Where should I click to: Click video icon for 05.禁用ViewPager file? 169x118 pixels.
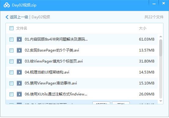tap(19, 83)
